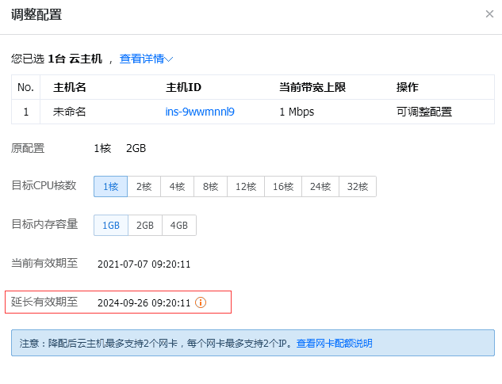Click 未命名 host name cell

[70, 112]
